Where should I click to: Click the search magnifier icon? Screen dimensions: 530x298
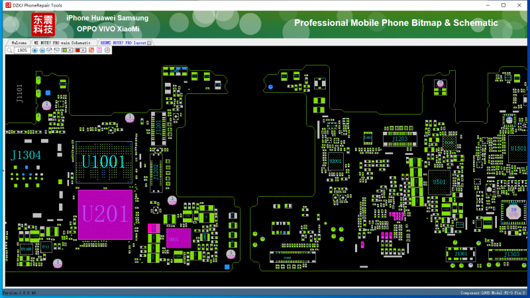9,50
